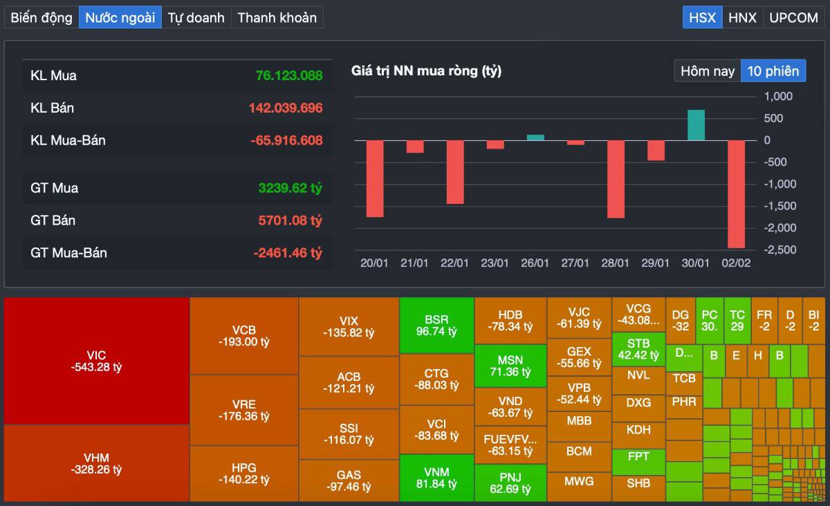Screen dimensions: 830x506
Task: Open the VRE -176.36 tỷ tile
Action: tap(244, 410)
